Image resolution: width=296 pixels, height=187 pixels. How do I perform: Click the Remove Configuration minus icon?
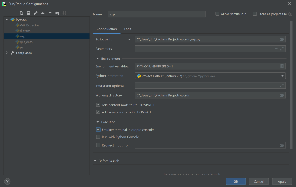pos(14,13)
